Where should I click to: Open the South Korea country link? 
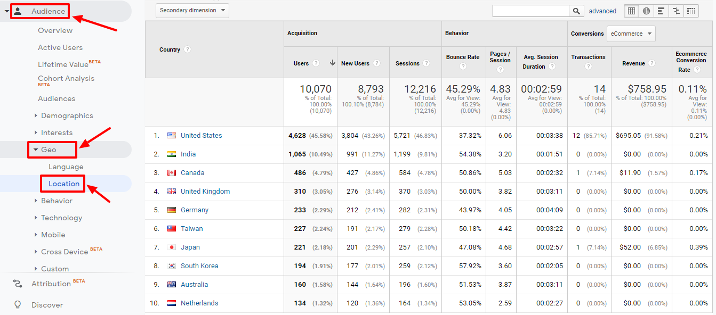tap(199, 266)
